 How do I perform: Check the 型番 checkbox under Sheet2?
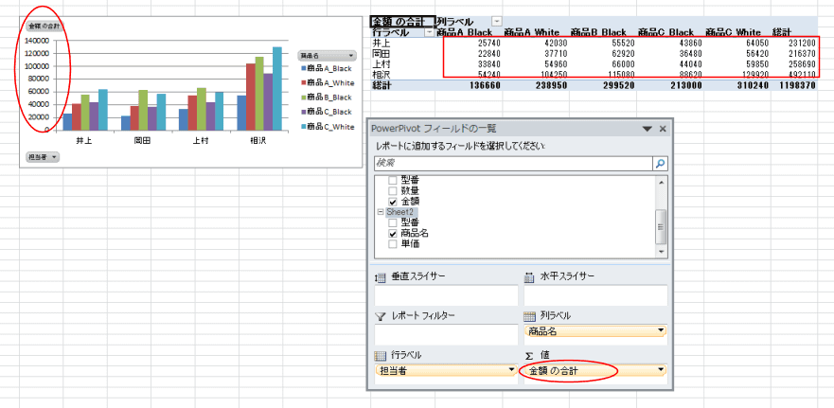tap(393, 222)
